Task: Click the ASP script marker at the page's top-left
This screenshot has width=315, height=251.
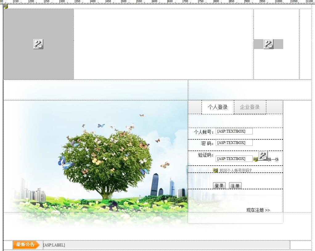Action: point(6,6)
